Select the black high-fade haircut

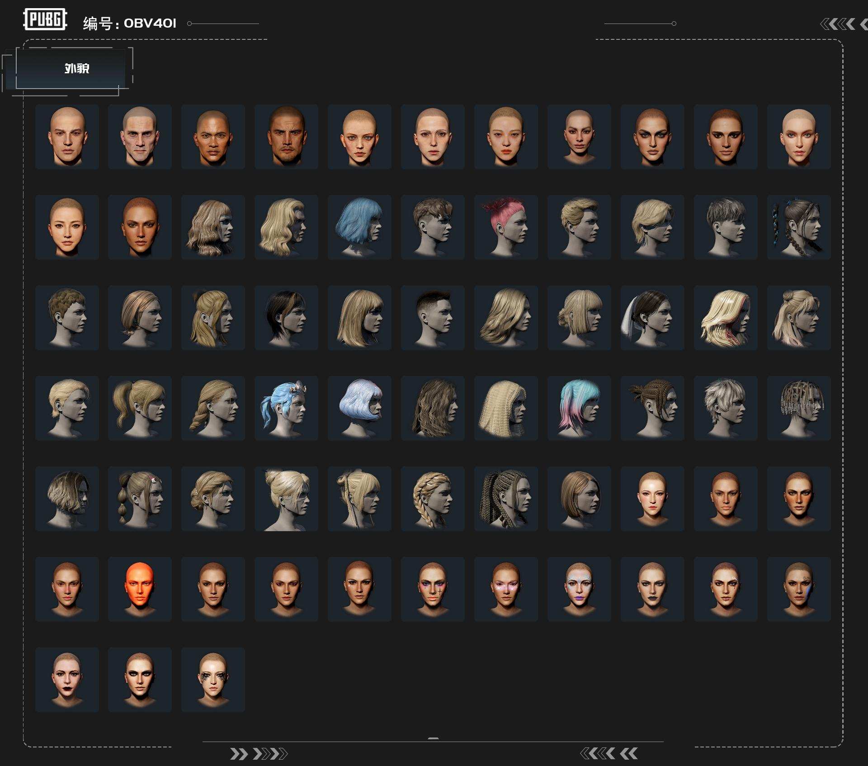click(433, 318)
